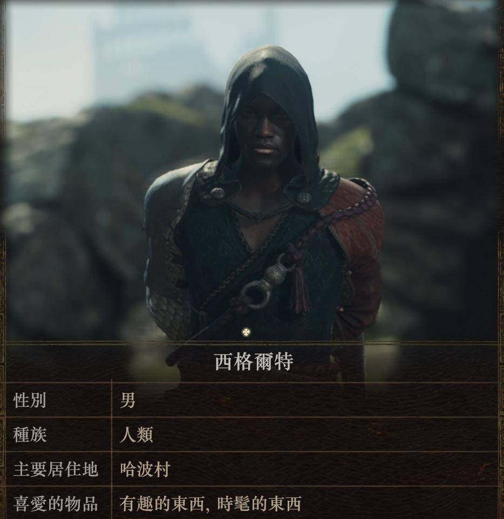Click the round metal clasp on left collar
This screenshot has height=519, width=504.
(216, 192)
